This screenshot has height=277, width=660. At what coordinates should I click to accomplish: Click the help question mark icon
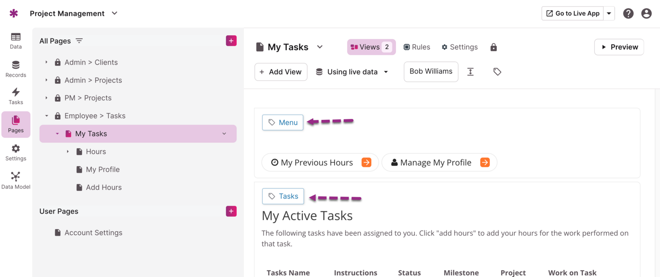[628, 14]
